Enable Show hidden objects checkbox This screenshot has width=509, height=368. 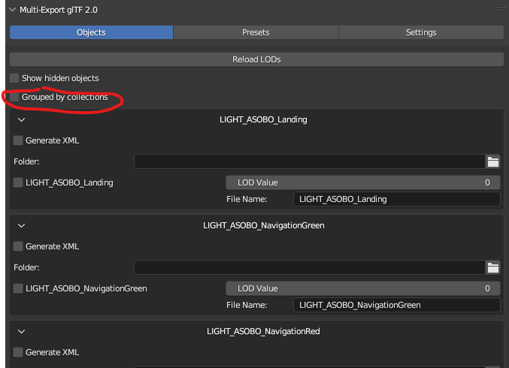point(15,78)
